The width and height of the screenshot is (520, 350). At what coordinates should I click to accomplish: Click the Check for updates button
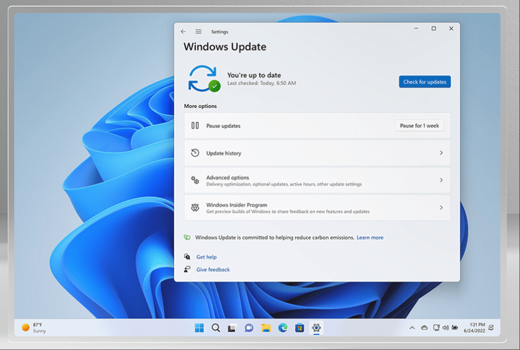point(425,81)
